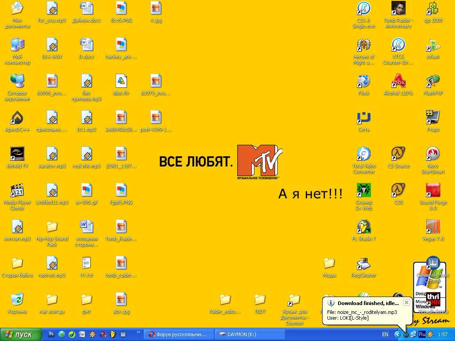Image resolution: width=455 pixels, height=341 pixels.
Task: Switch to Форум русскоязычн... taskbar window
Action: (179, 335)
